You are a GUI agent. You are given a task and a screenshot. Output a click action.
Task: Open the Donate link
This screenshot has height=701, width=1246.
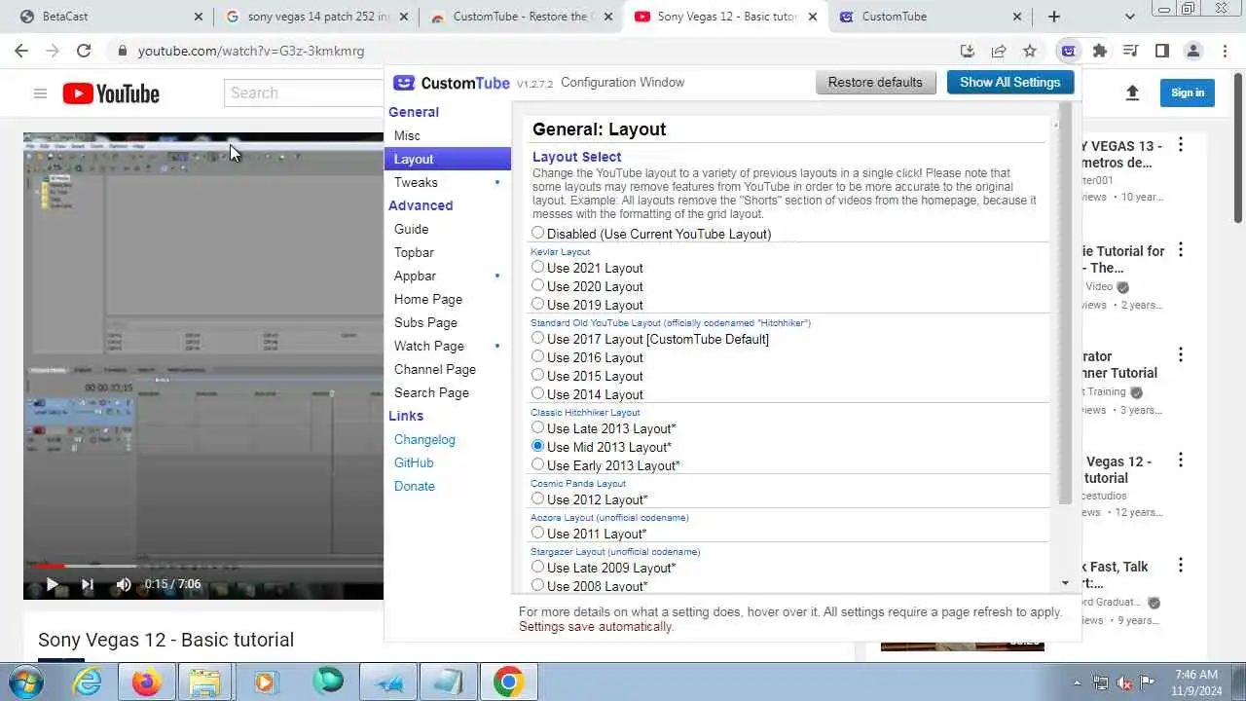tap(415, 486)
